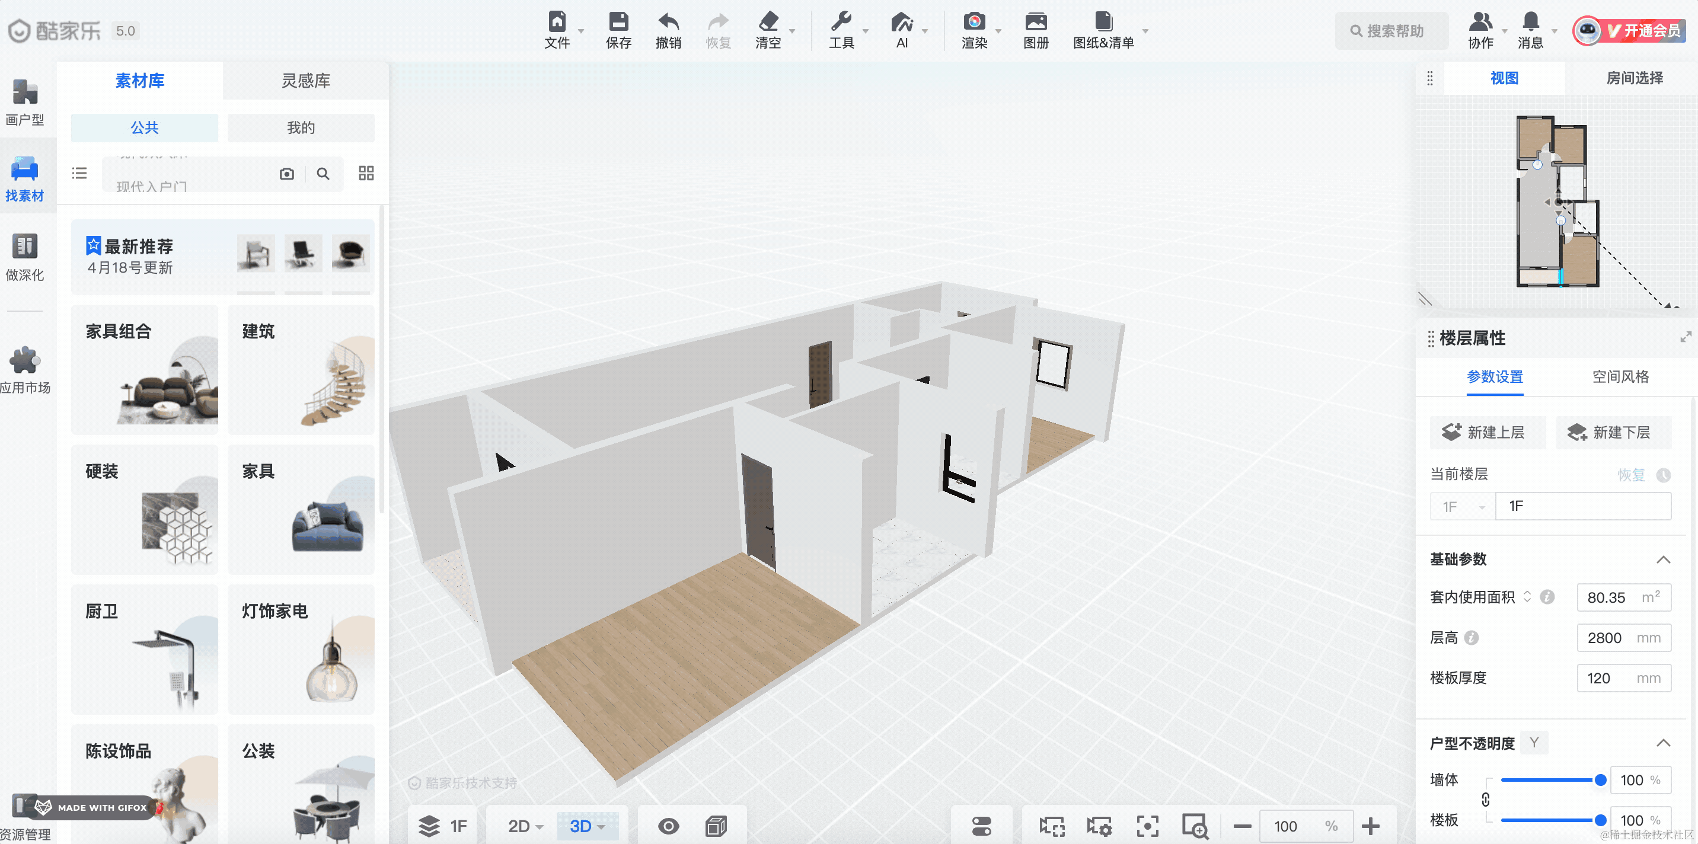Screen dimensions: 1698x844
Task: Open category list icon in library
Action: click(80, 173)
